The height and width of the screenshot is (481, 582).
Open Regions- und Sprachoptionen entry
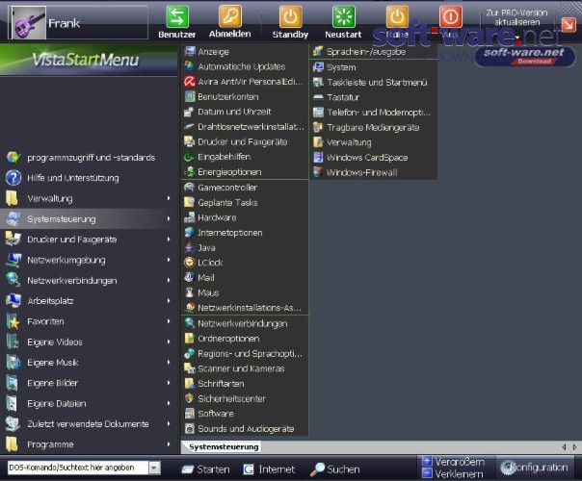tap(245, 353)
